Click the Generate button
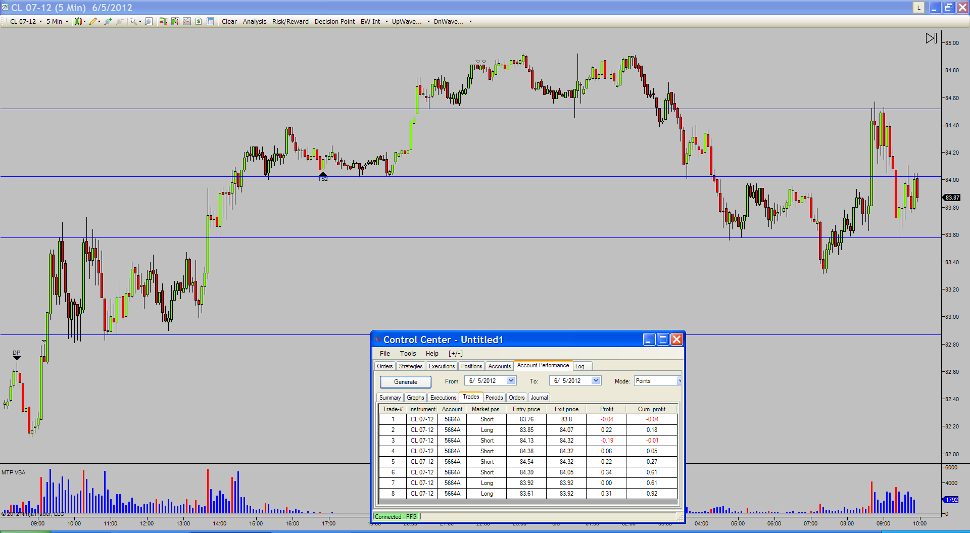This screenshot has width=970, height=533. [x=406, y=382]
